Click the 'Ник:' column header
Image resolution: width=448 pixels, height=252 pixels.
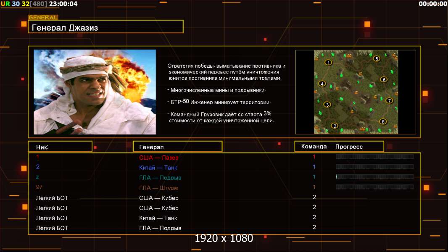coord(60,147)
